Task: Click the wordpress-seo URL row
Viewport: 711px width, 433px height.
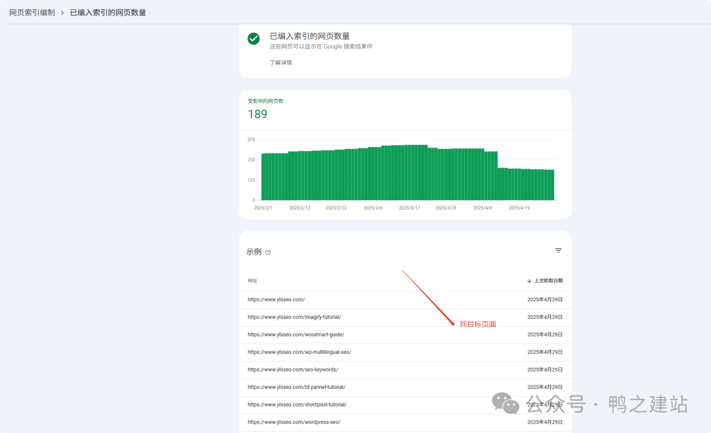Action: pyautogui.click(x=294, y=422)
